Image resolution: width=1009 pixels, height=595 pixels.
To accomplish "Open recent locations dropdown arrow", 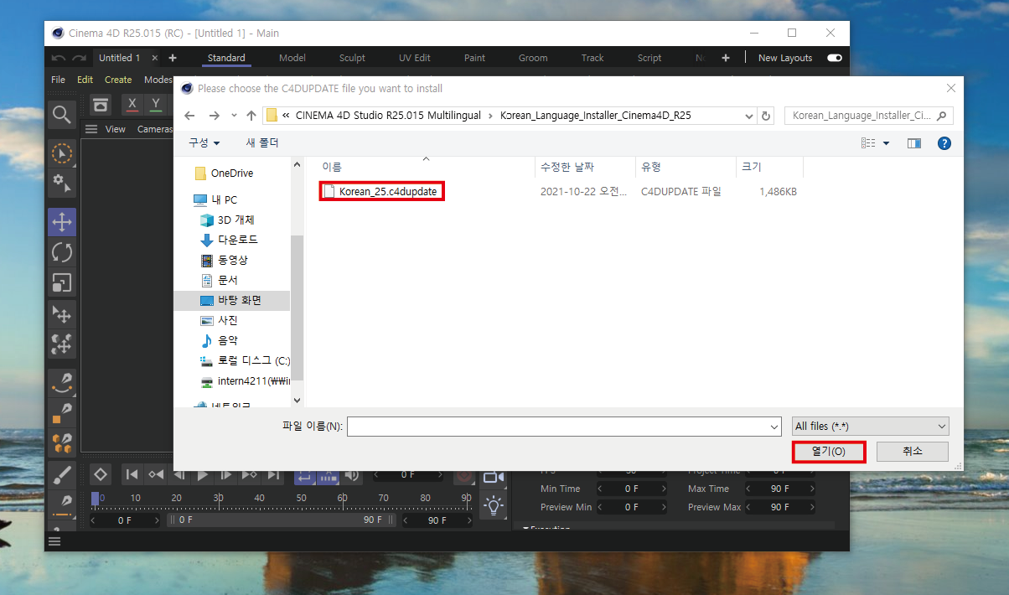I will click(234, 116).
